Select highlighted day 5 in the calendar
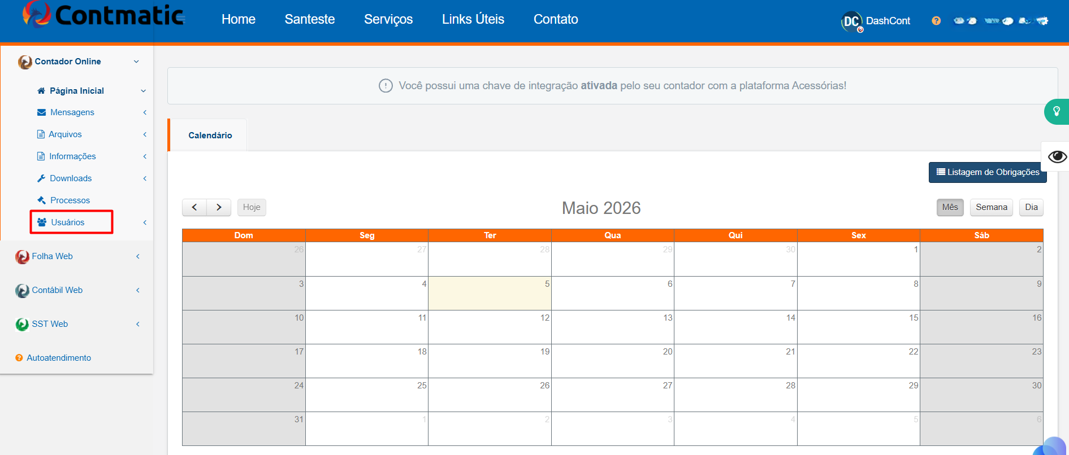The width and height of the screenshot is (1069, 455). click(490, 293)
